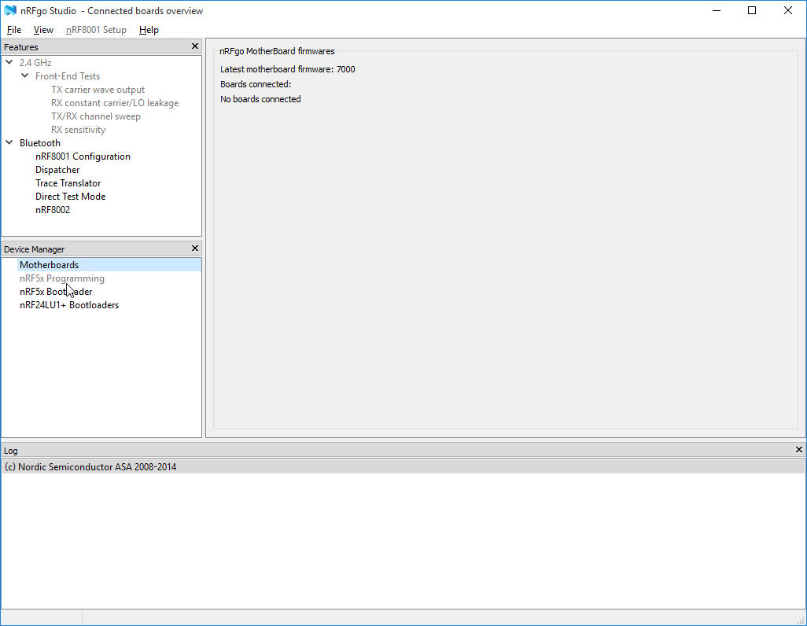Open the File menu
Image resolution: width=807 pixels, height=626 pixels.
[x=14, y=30]
